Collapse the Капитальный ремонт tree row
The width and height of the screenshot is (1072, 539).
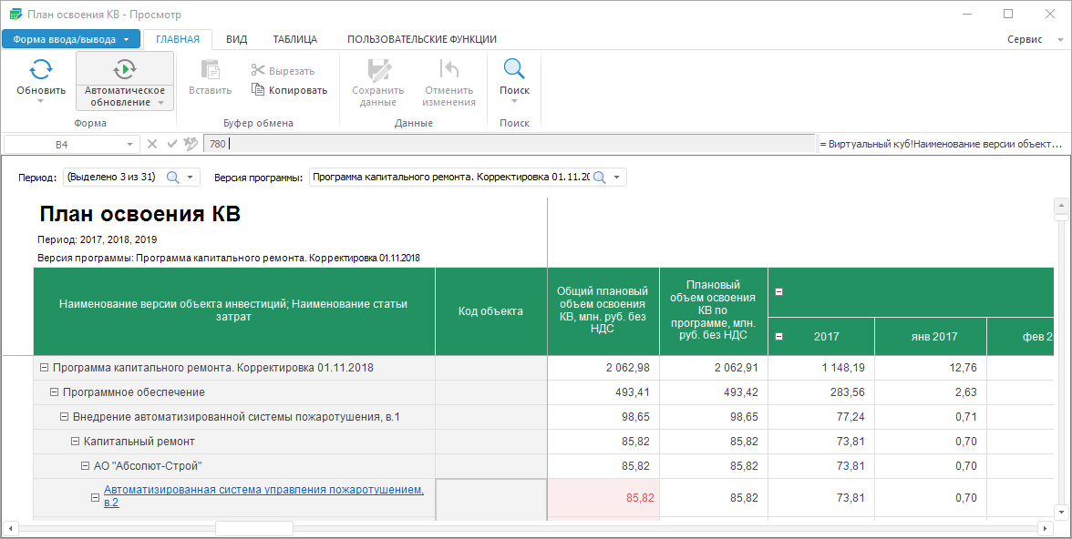pyautogui.click(x=76, y=442)
